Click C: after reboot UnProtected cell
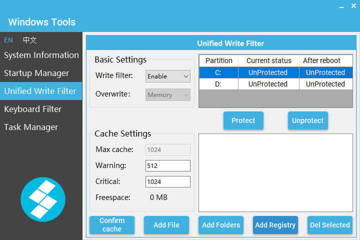The width and height of the screenshot is (360, 240). (326, 72)
